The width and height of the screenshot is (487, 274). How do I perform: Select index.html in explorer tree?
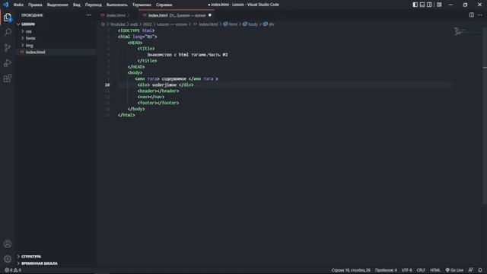coord(36,53)
